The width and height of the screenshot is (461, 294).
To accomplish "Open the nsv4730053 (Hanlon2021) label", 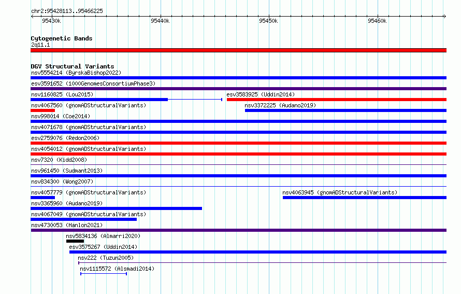I will 67,225.
